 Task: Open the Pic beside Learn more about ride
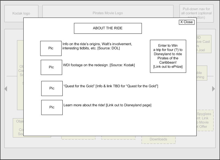click(52, 107)
